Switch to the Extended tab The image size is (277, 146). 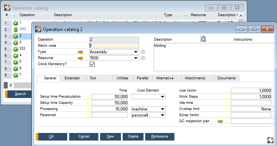[72, 78]
